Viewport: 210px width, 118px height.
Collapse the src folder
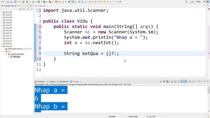[4, 51]
